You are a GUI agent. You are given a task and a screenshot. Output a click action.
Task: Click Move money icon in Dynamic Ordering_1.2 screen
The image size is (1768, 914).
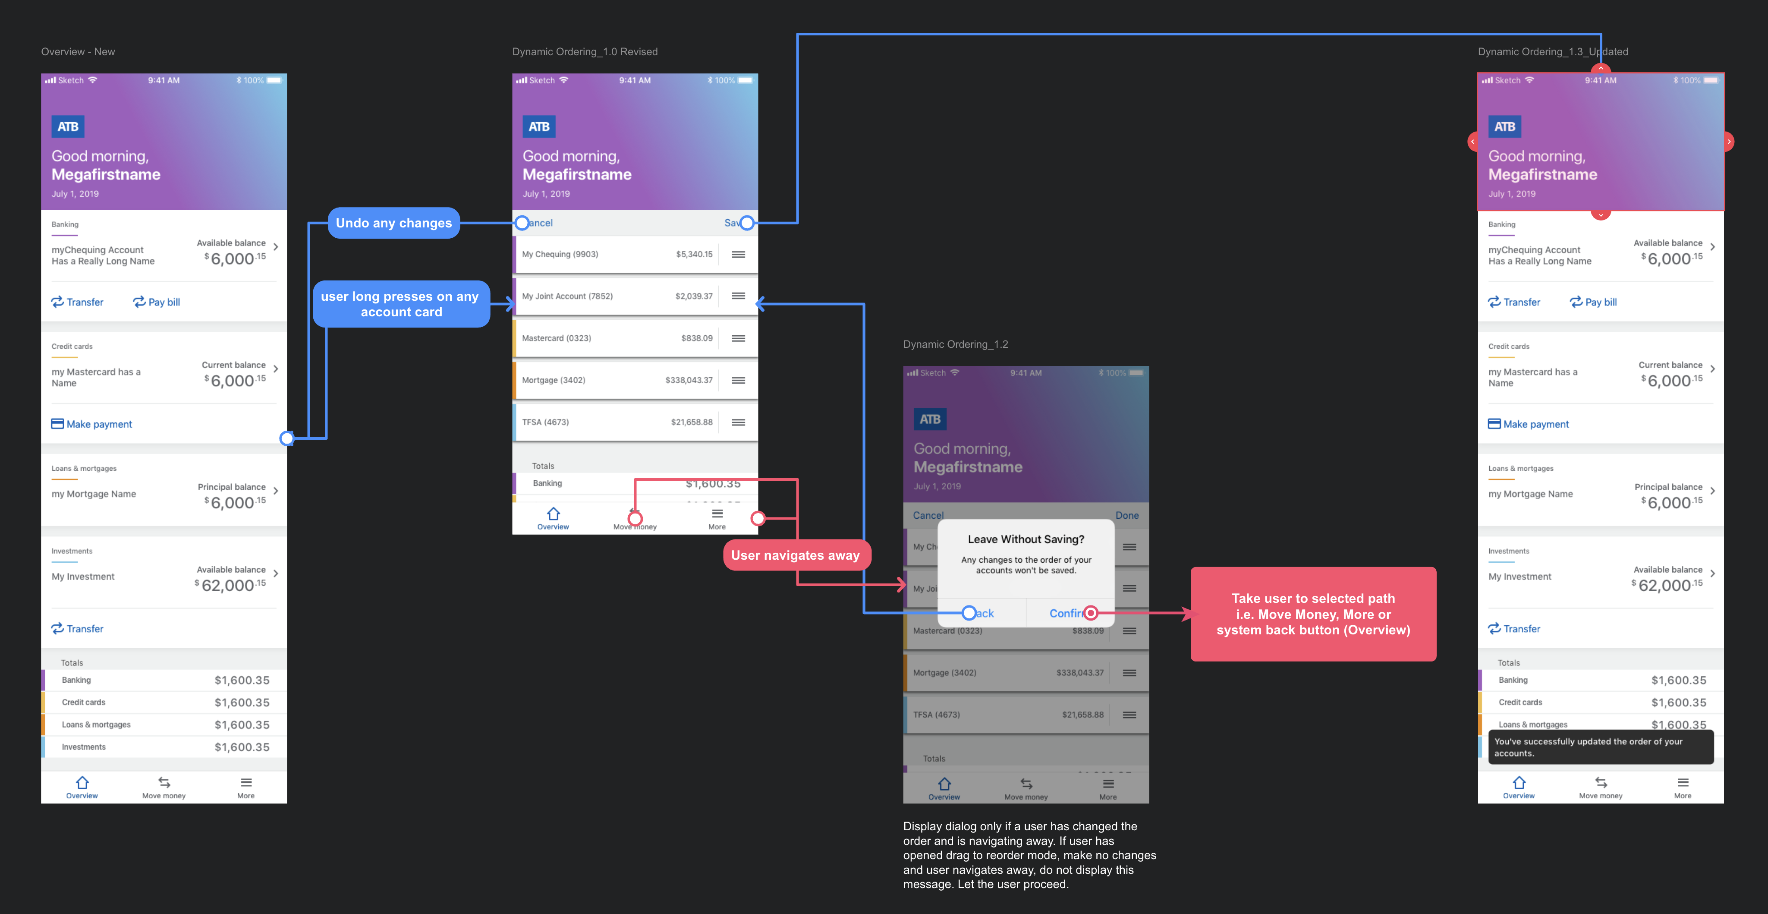(x=1026, y=784)
